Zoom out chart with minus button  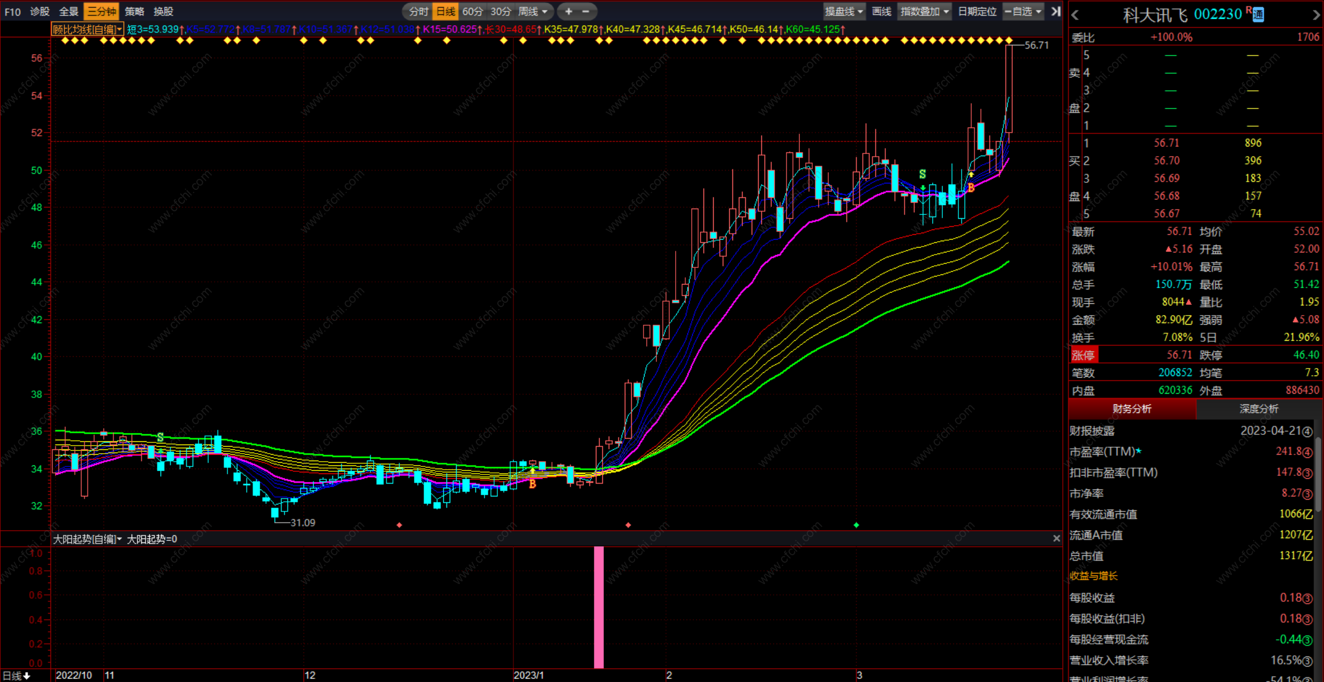point(586,11)
